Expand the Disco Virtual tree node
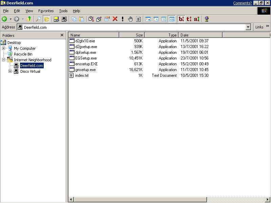Viewport: 271px width, 203px height. 10,71
